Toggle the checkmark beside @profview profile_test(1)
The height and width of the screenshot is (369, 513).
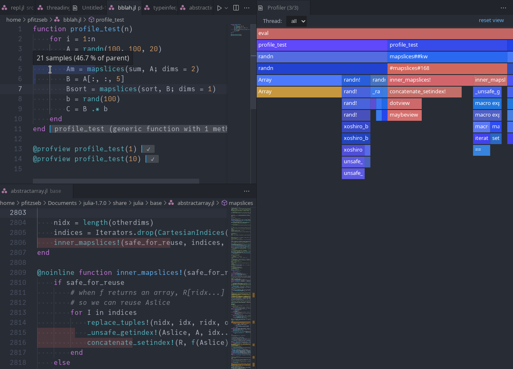coord(148,148)
